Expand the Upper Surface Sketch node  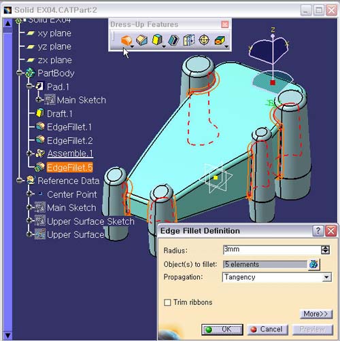coord(29,220)
